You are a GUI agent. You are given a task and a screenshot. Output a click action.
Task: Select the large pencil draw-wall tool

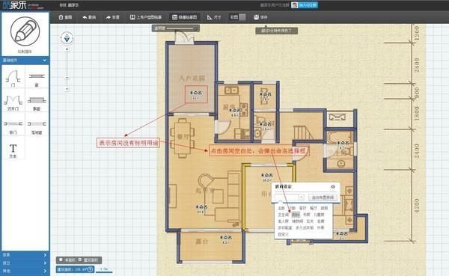click(25, 31)
